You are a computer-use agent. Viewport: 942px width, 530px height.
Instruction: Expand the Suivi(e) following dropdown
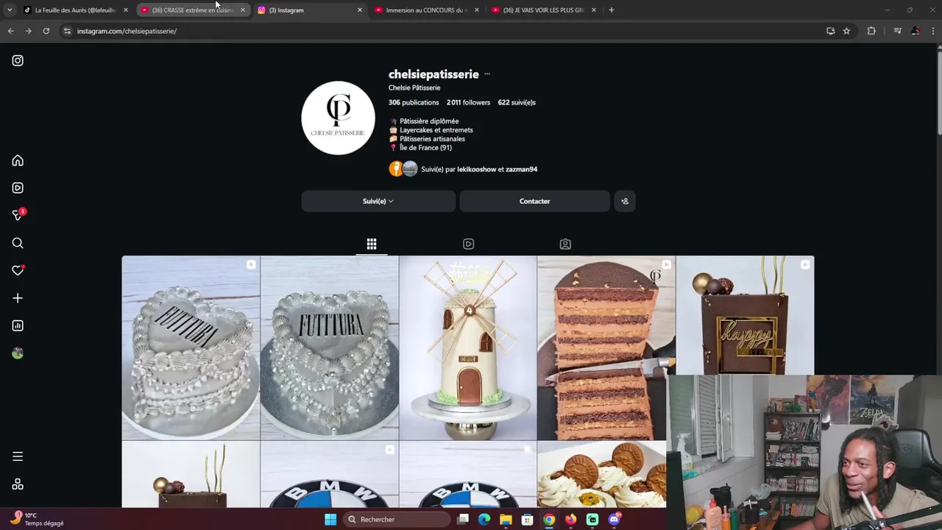pos(378,201)
